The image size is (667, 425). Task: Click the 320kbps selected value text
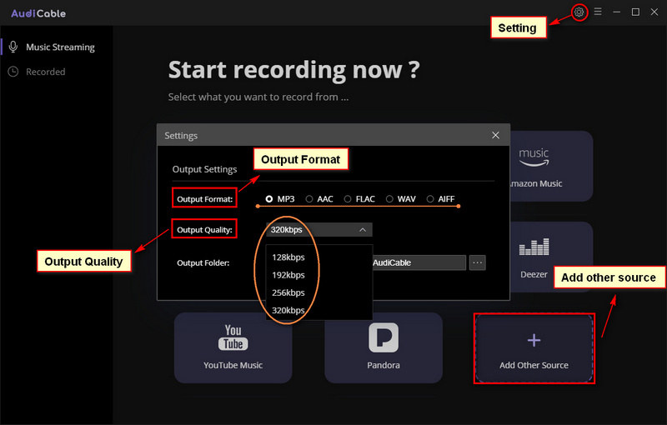[x=286, y=229]
